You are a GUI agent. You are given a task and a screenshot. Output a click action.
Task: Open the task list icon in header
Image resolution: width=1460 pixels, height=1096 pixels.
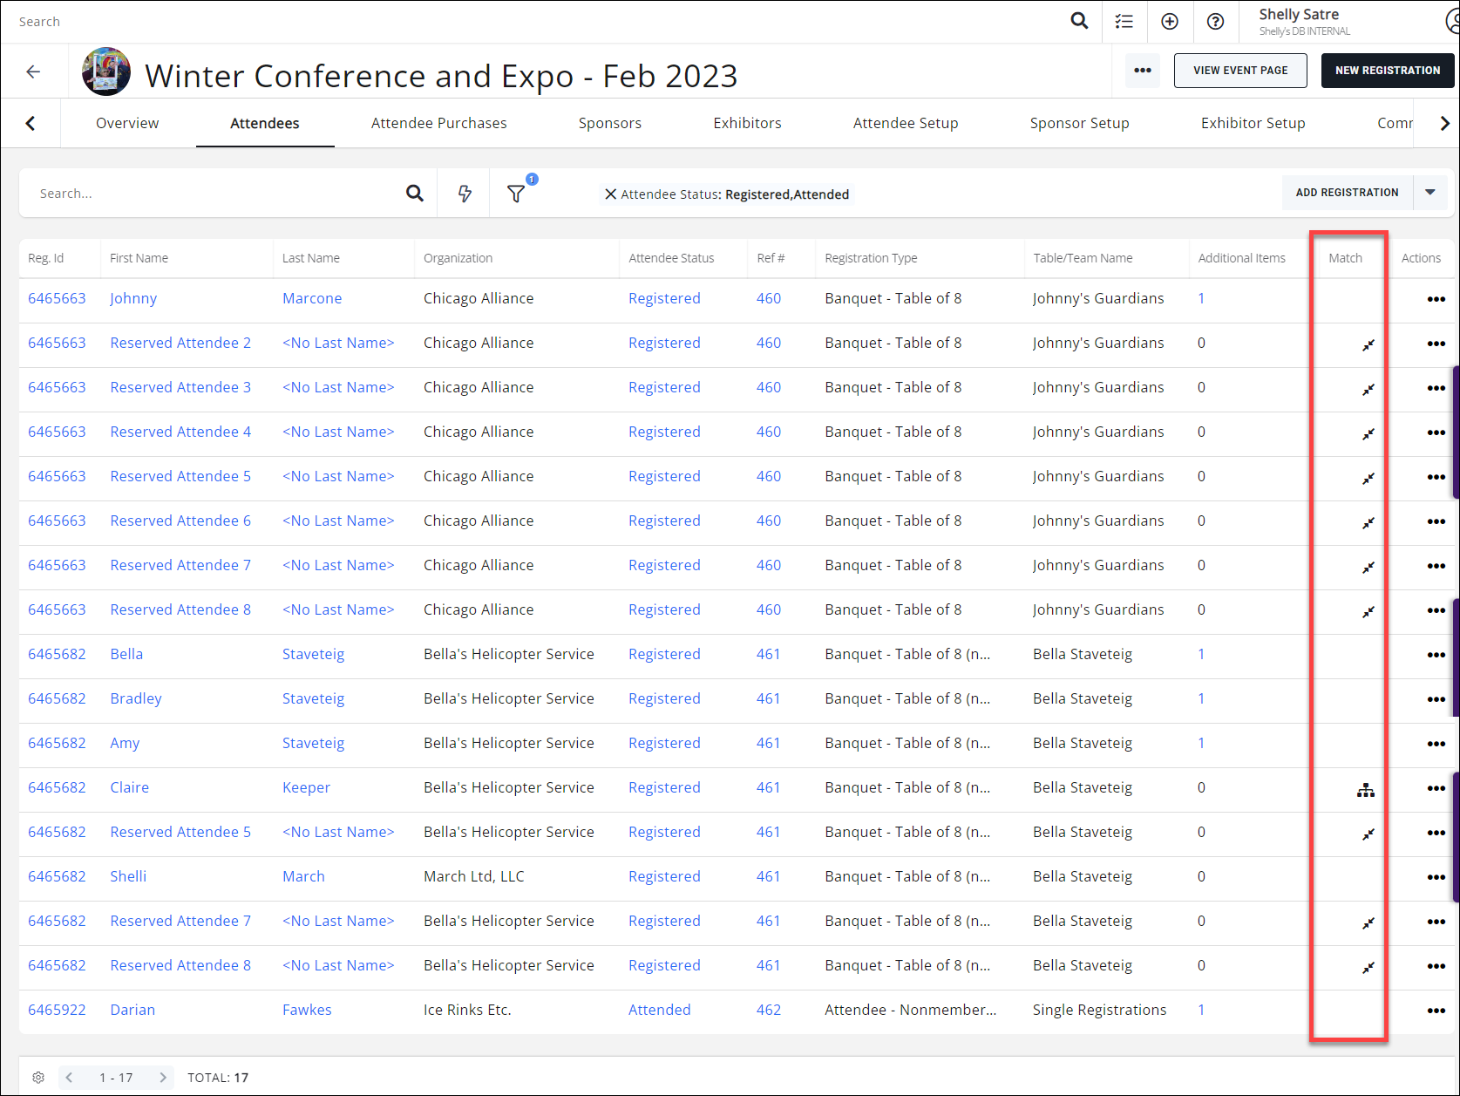(1124, 21)
